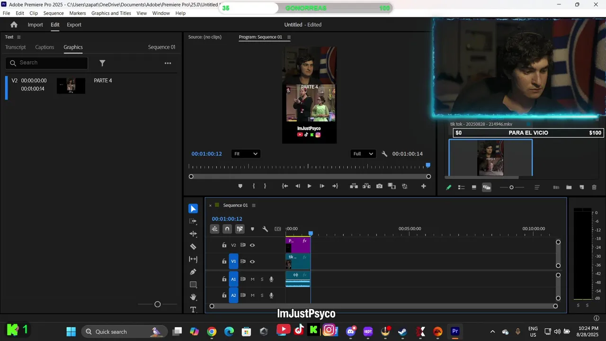Mute track A1
Screen dimensions: 606x341
(252, 279)
